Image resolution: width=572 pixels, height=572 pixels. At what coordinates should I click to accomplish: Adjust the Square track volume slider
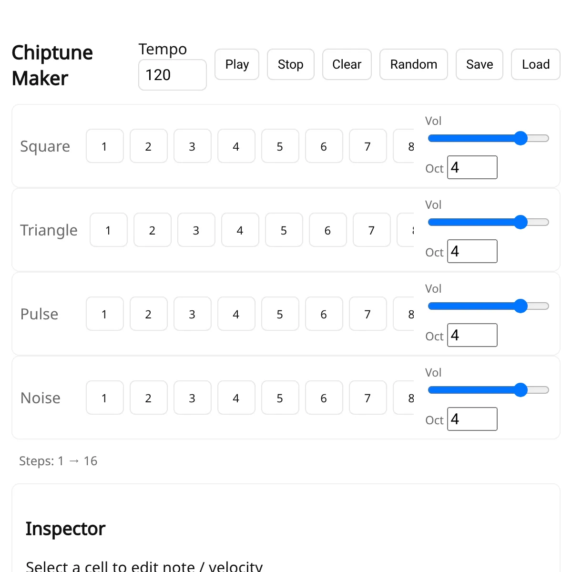488,138
